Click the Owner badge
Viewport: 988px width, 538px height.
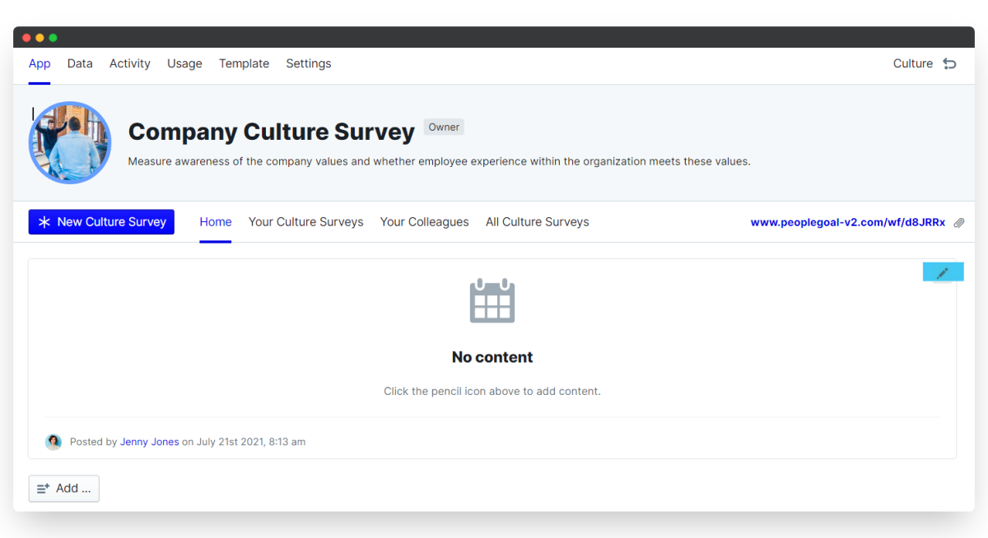point(444,127)
